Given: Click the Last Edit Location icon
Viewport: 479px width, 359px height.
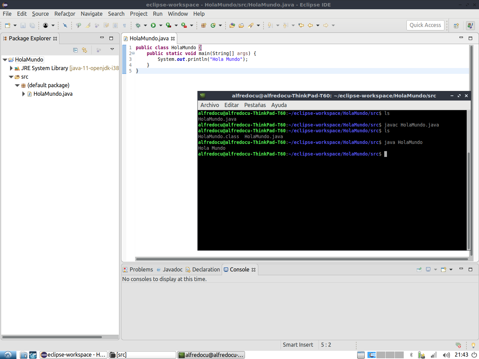Looking at the screenshot, I should click(301, 25).
